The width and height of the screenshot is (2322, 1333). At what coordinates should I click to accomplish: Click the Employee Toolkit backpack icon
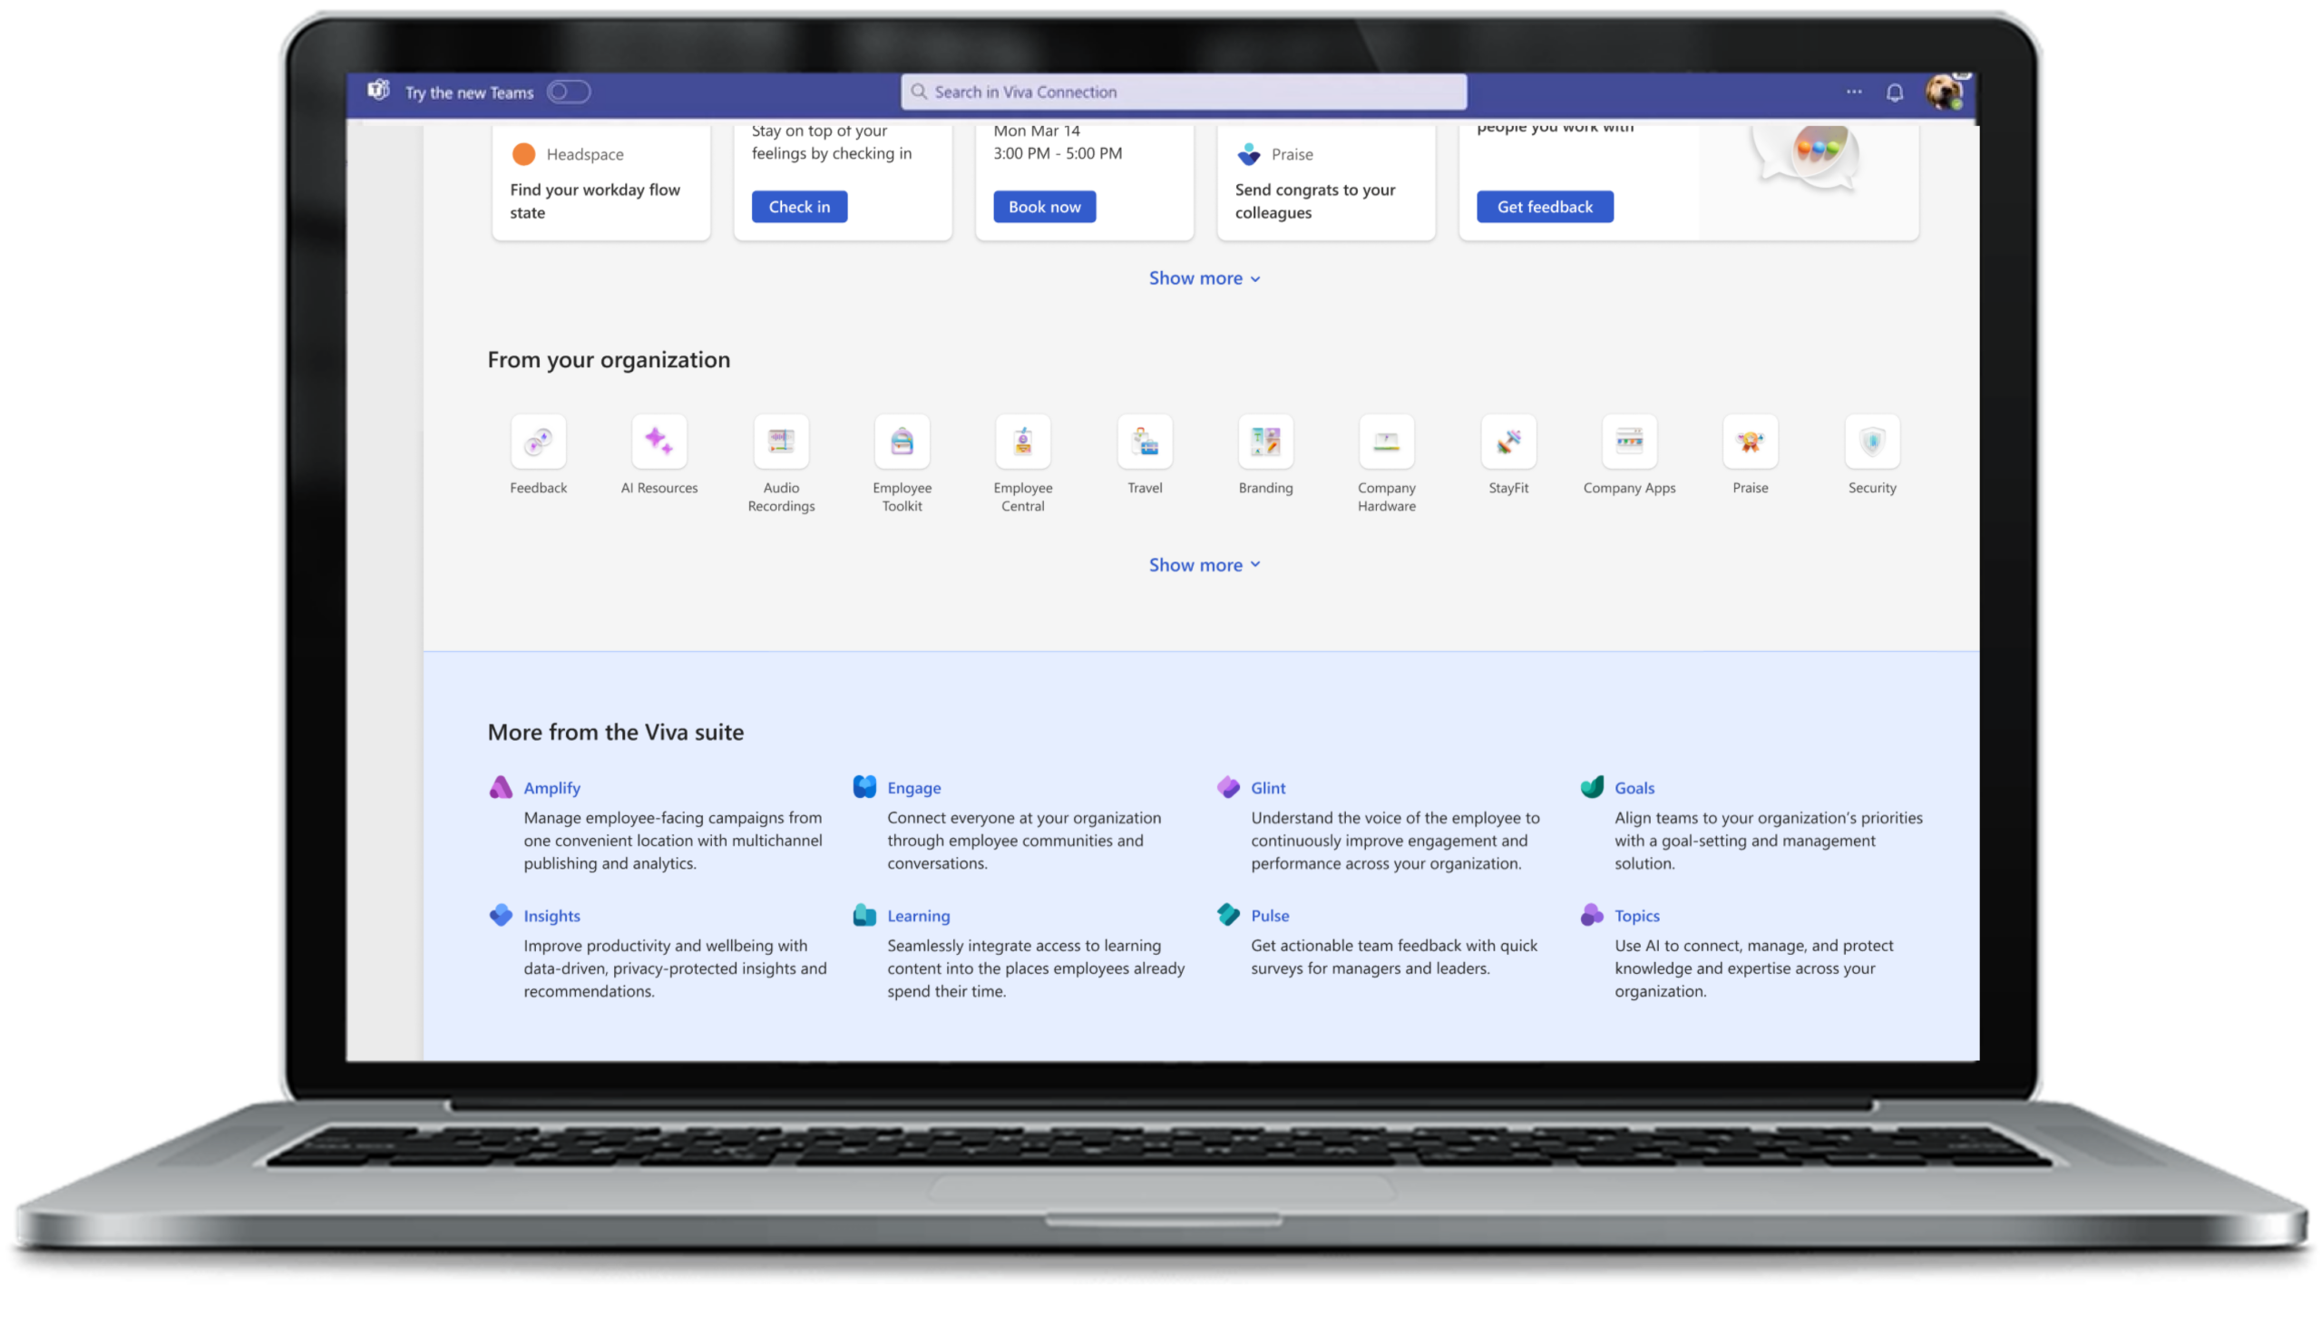point(902,442)
